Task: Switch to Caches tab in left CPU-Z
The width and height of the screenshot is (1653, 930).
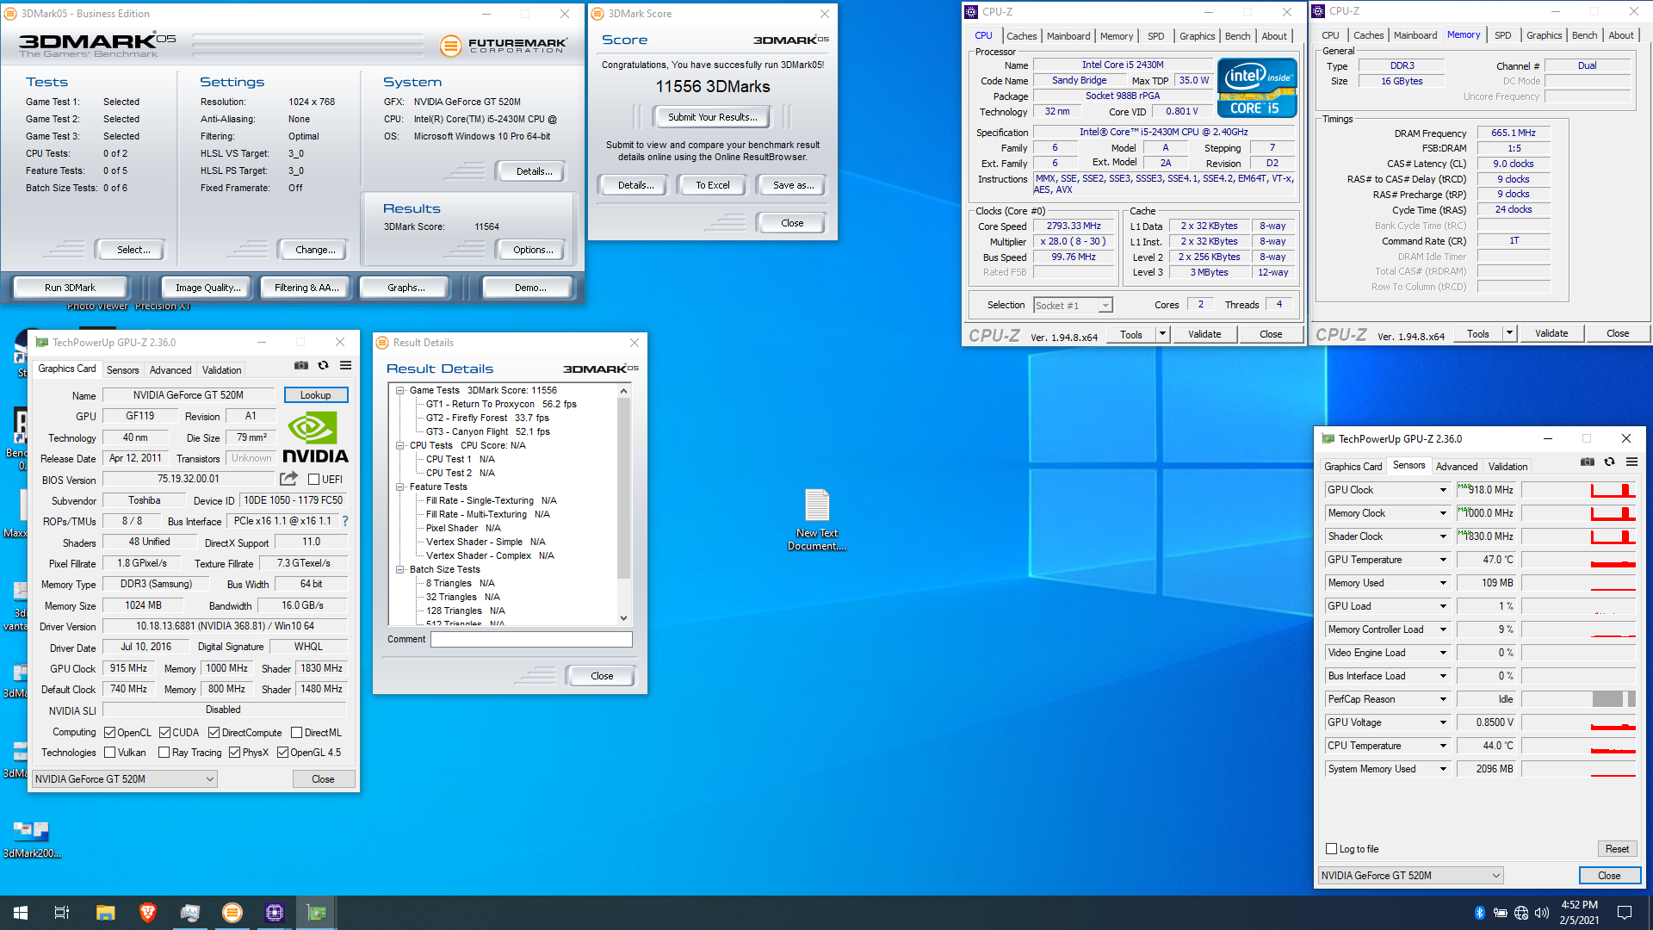Action: (x=1021, y=36)
